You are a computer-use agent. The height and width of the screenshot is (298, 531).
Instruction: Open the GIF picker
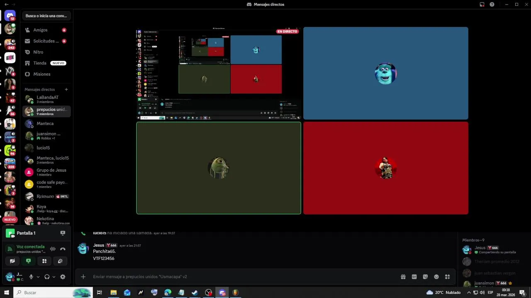point(414,277)
